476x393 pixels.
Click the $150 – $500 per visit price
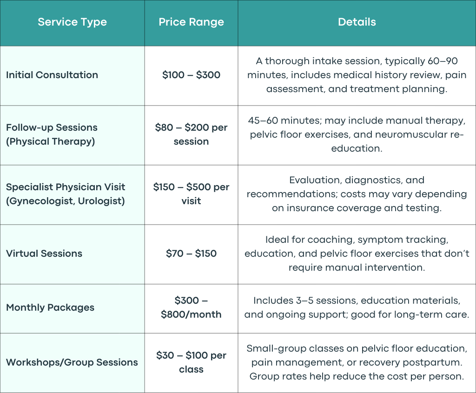(191, 194)
